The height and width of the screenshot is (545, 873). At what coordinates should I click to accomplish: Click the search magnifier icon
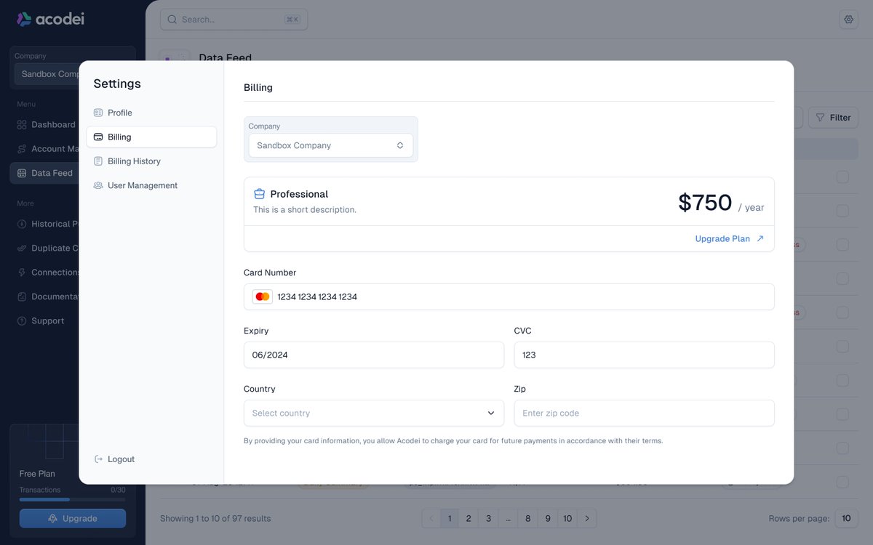(172, 20)
